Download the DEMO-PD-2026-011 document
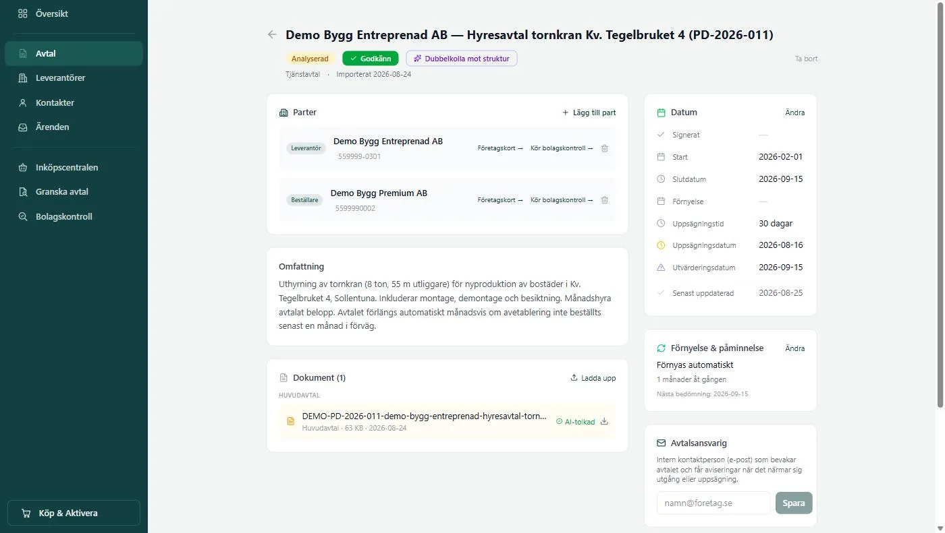The image size is (945, 533). point(604,421)
